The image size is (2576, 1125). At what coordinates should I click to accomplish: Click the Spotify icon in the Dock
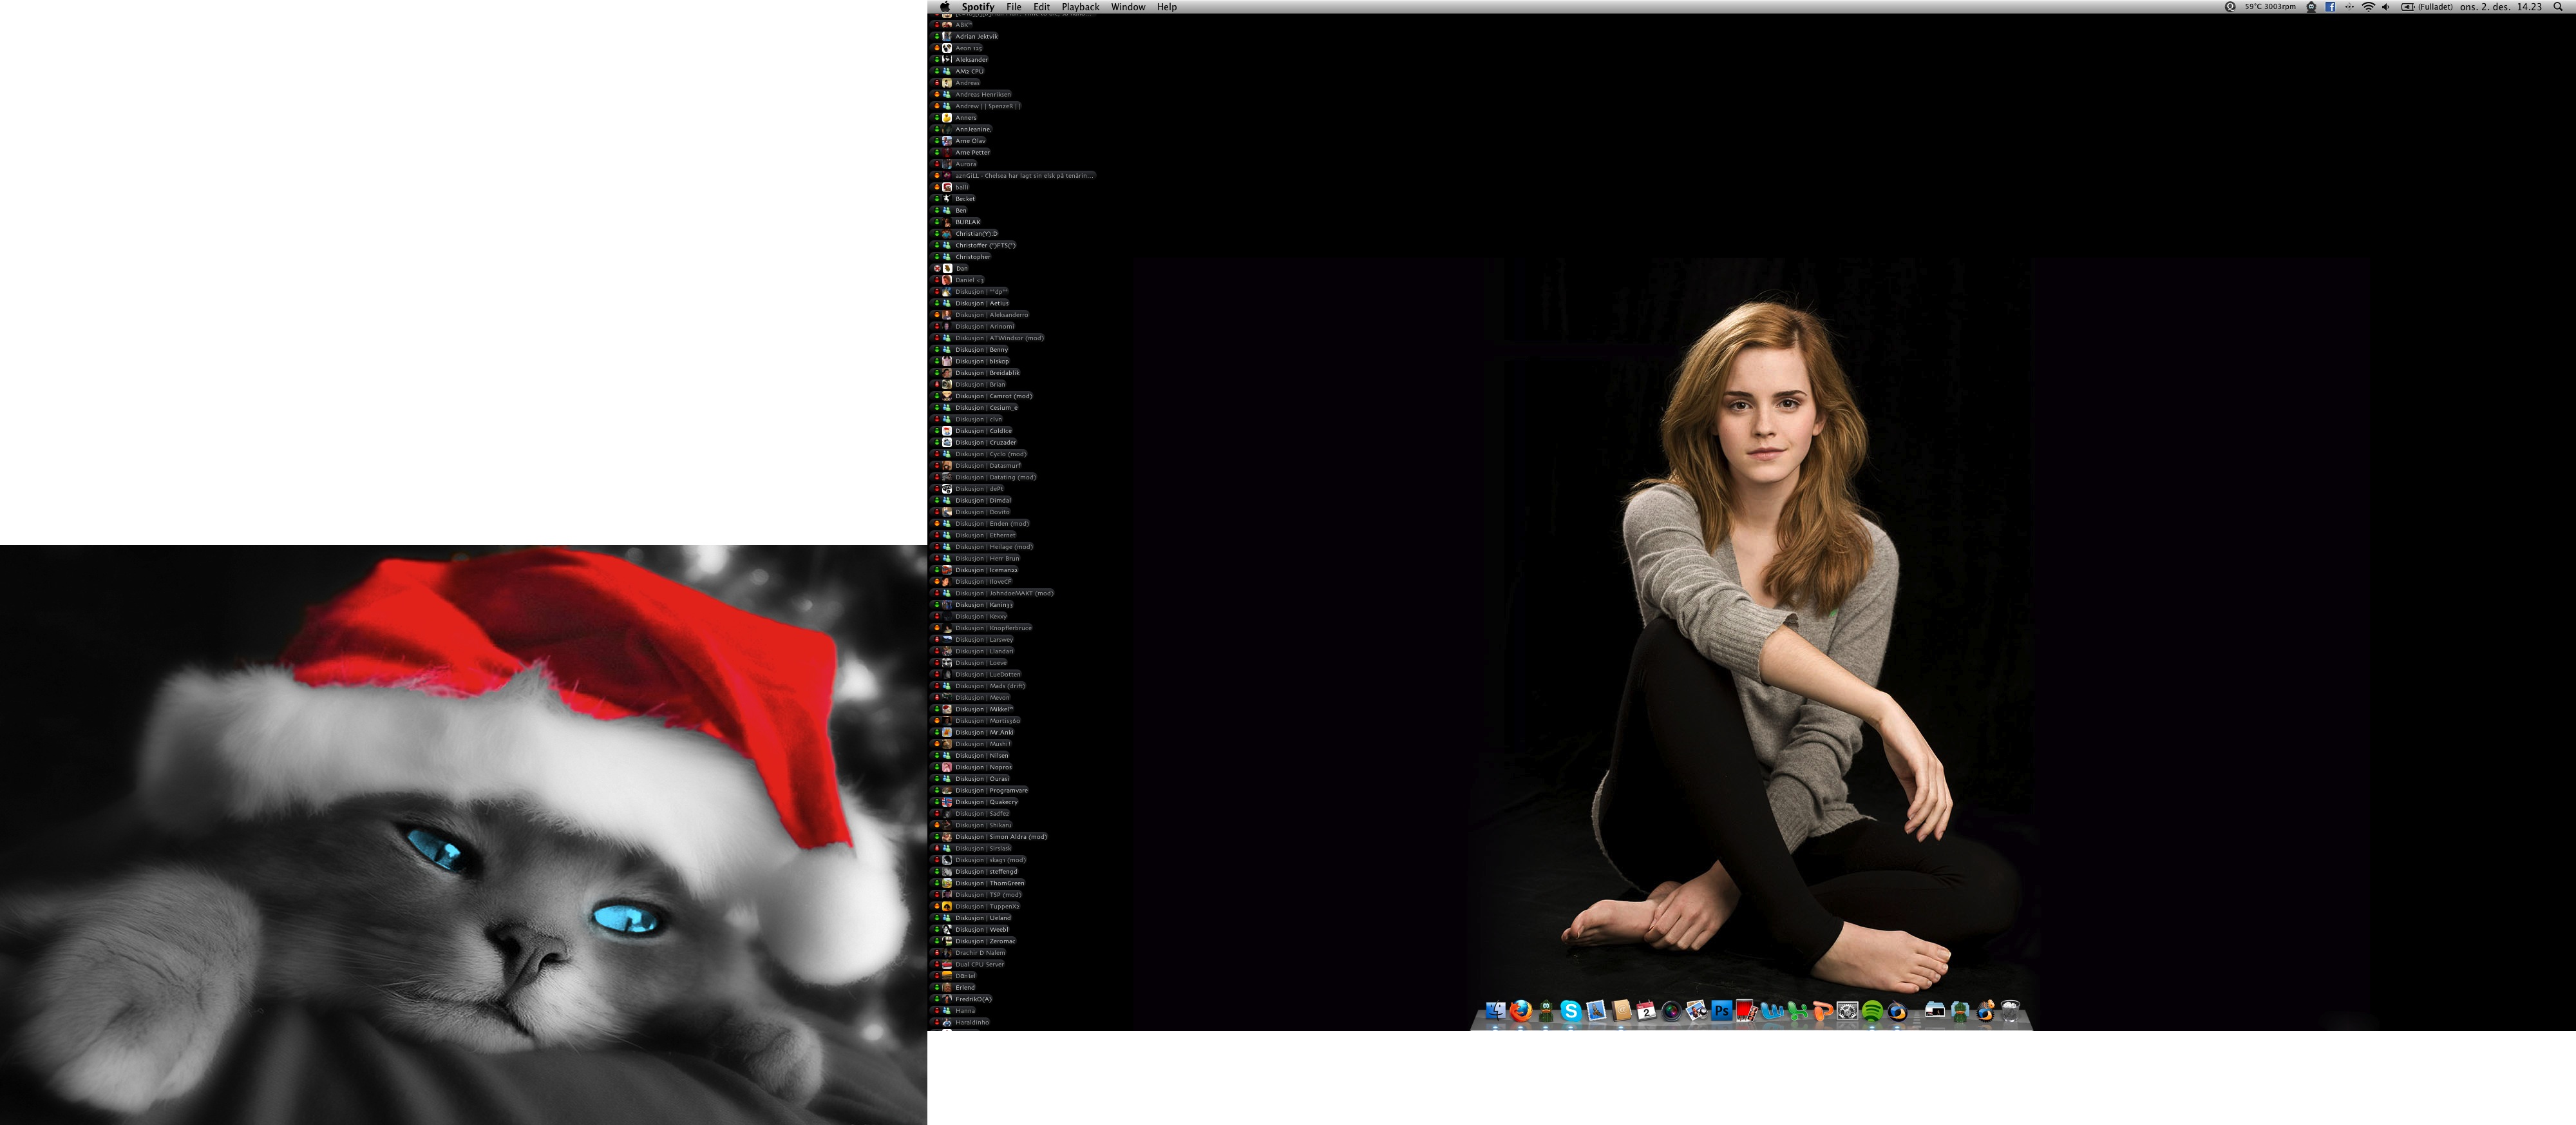tap(1873, 1011)
